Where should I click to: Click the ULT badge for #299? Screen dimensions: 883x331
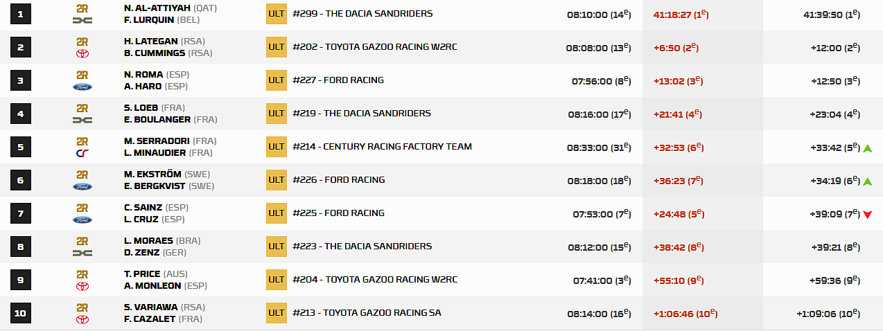coord(277,14)
